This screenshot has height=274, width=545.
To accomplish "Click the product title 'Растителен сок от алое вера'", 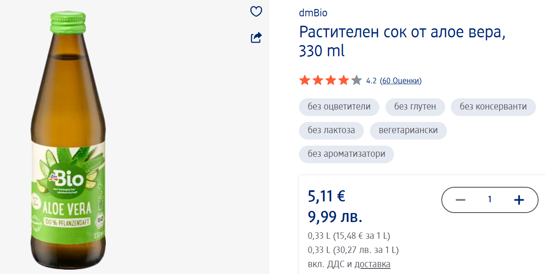I will [402, 33].
